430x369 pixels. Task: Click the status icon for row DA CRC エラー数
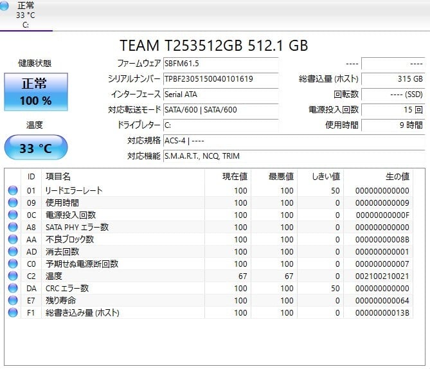pos(13,288)
